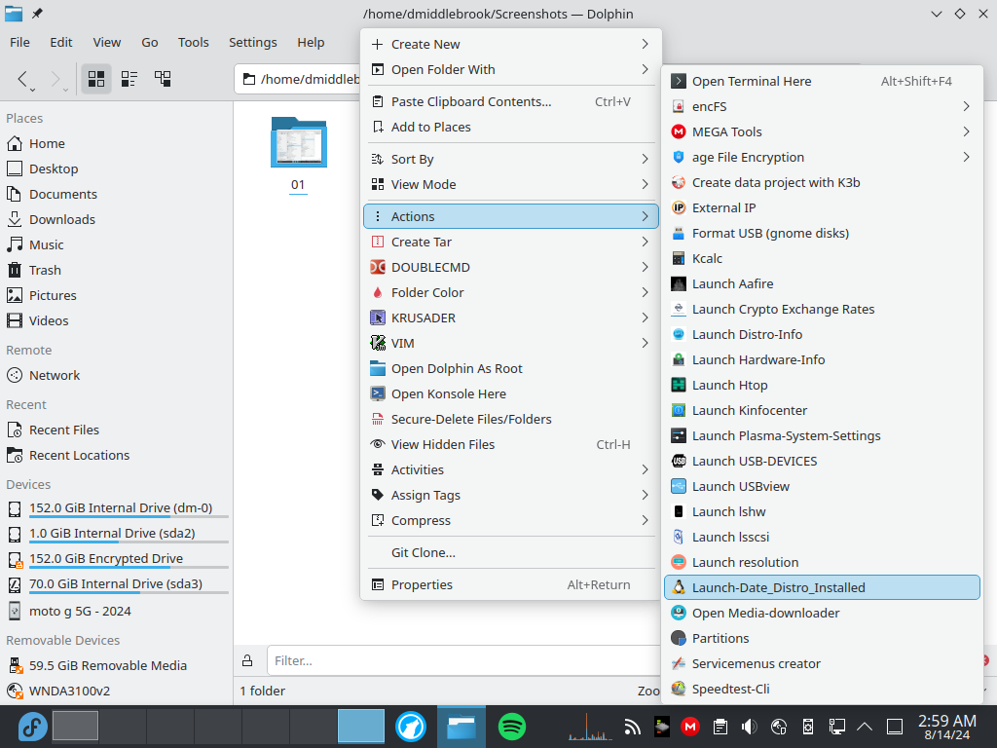Open Properties from context menu
This screenshot has height=748, width=997.
click(x=510, y=584)
